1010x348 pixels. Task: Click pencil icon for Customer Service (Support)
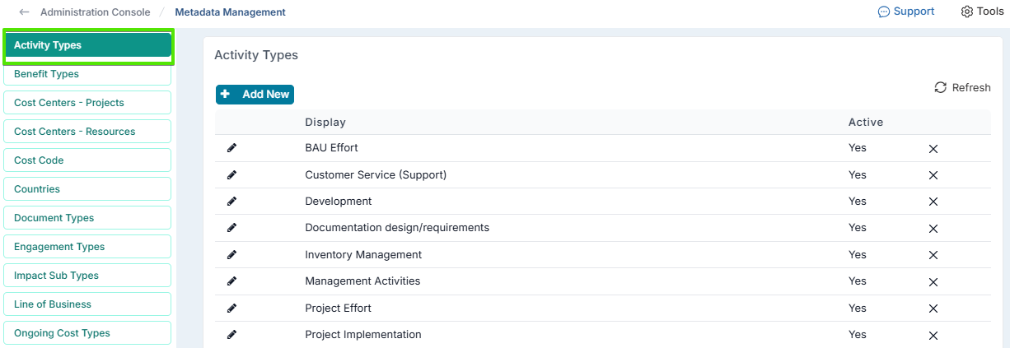(x=231, y=175)
